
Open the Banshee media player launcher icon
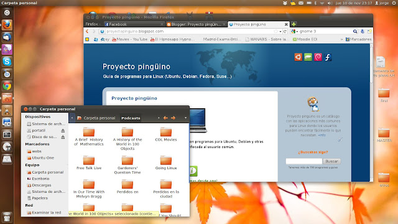(7, 74)
